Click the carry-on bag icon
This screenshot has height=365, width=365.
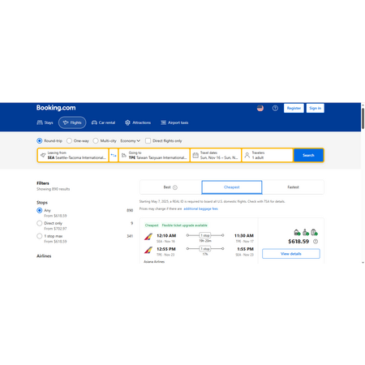pyautogui.click(x=306, y=232)
